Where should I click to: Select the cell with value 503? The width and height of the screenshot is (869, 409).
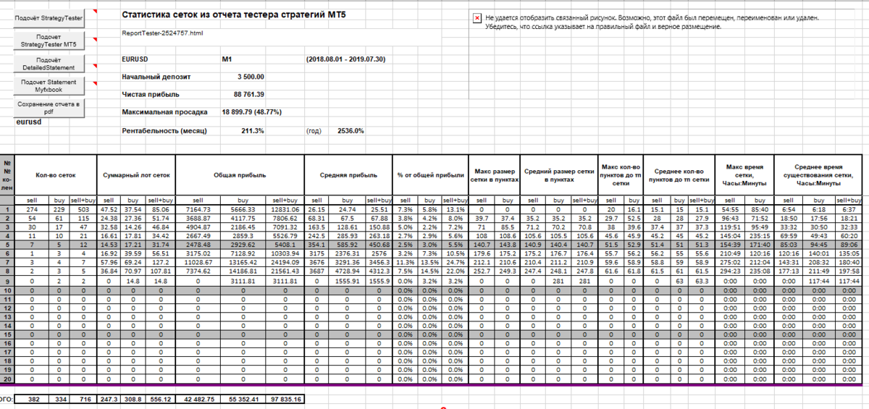(x=83, y=209)
